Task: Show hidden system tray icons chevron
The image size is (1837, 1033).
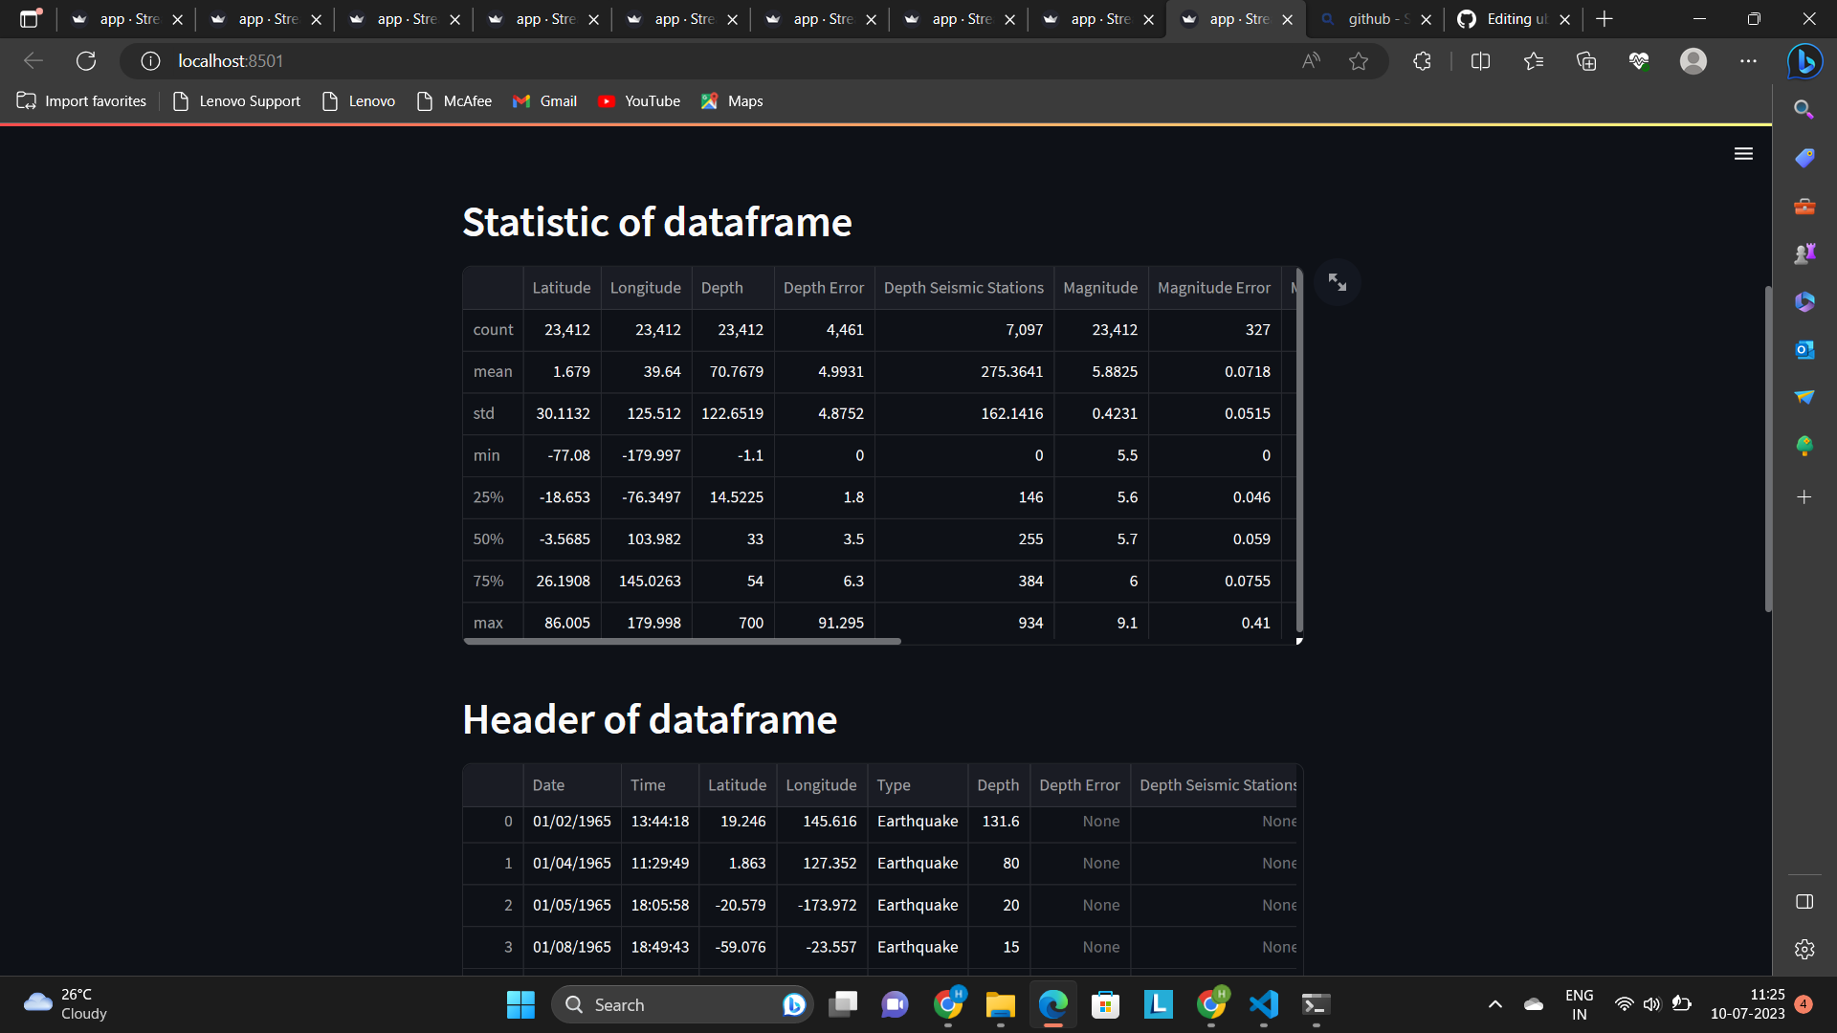Action: (x=1494, y=1004)
